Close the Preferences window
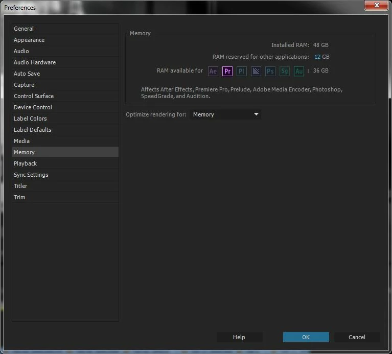 point(377,5)
